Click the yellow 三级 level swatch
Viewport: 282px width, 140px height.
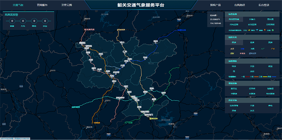pos(265,77)
